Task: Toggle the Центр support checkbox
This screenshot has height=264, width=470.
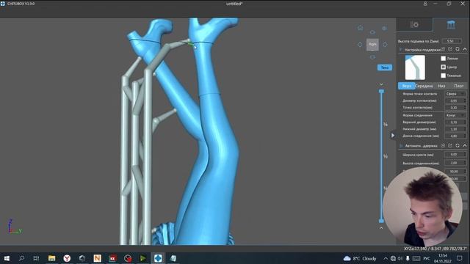Action: (444, 67)
